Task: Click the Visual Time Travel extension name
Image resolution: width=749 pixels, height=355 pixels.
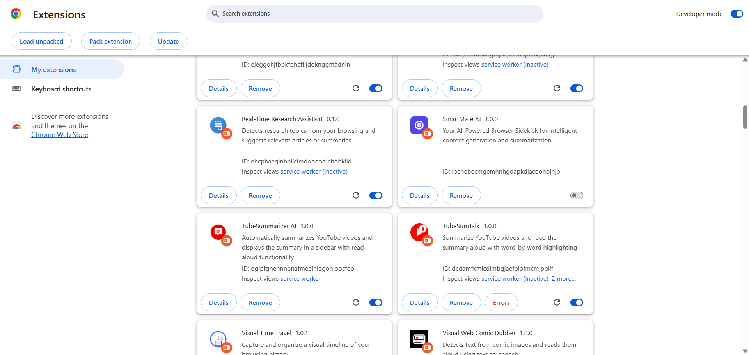Action: point(266,333)
